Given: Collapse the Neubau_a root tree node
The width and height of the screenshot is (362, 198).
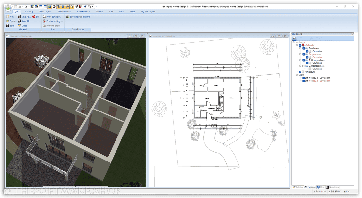Looking at the screenshot, I should pos(294,42).
